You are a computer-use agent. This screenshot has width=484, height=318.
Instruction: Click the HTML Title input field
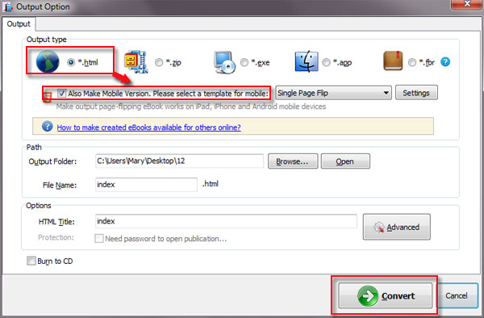[x=226, y=221]
